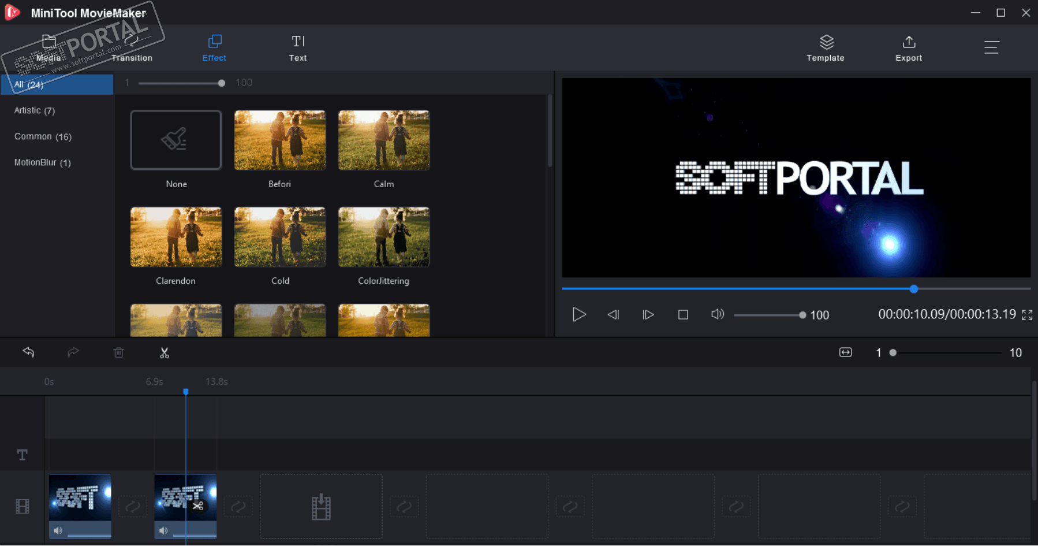Click the import media placeholder icon
The width and height of the screenshot is (1038, 546).
click(321, 507)
